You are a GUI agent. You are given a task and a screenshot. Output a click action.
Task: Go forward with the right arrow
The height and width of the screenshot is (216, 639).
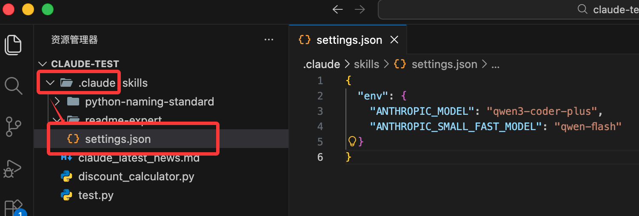[x=360, y=9]
